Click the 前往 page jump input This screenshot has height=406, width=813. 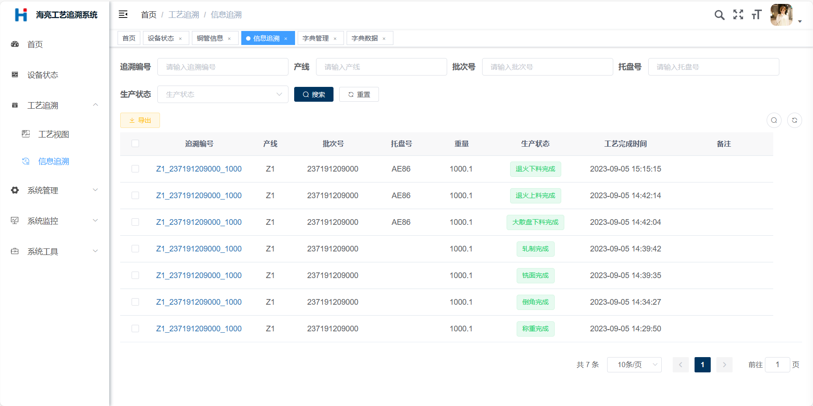pyautogui.click(x=778, y=365)
